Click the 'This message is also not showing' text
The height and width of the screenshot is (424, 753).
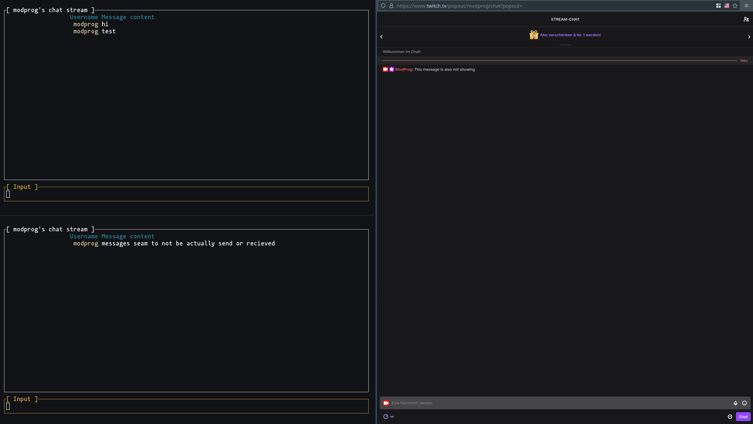pos(444,70)
